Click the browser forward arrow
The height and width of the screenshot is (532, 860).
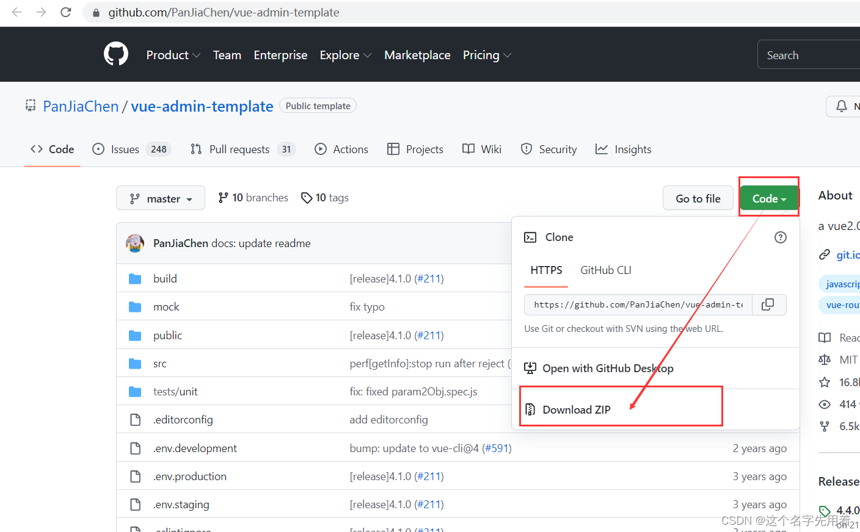click(41, 12)
